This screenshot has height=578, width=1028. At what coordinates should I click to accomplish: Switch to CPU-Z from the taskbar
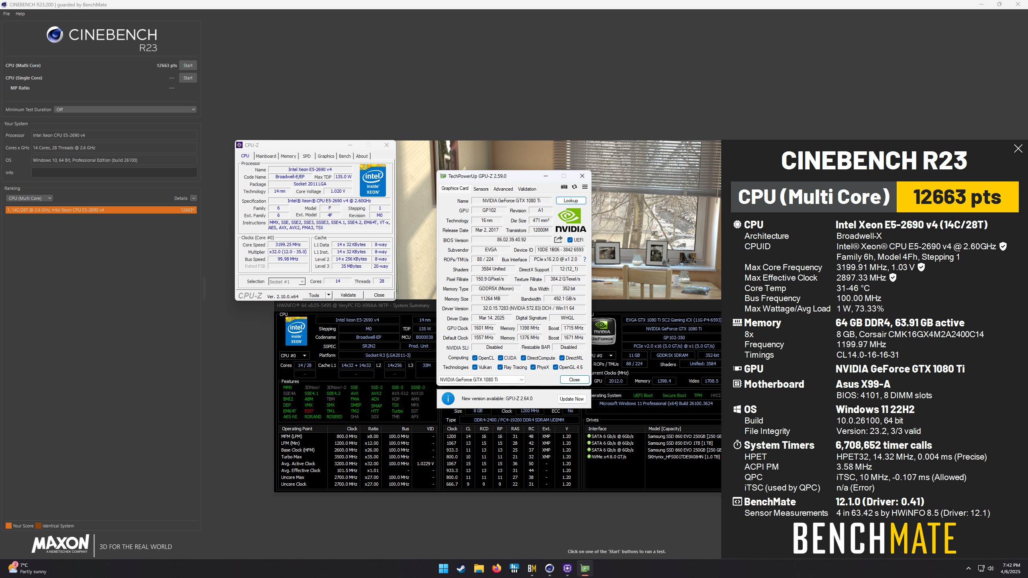point(567,568)
